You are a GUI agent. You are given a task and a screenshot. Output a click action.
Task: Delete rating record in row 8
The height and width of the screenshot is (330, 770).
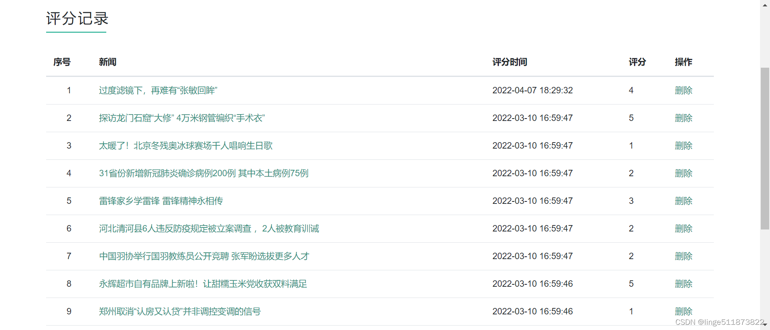[683, 284]
